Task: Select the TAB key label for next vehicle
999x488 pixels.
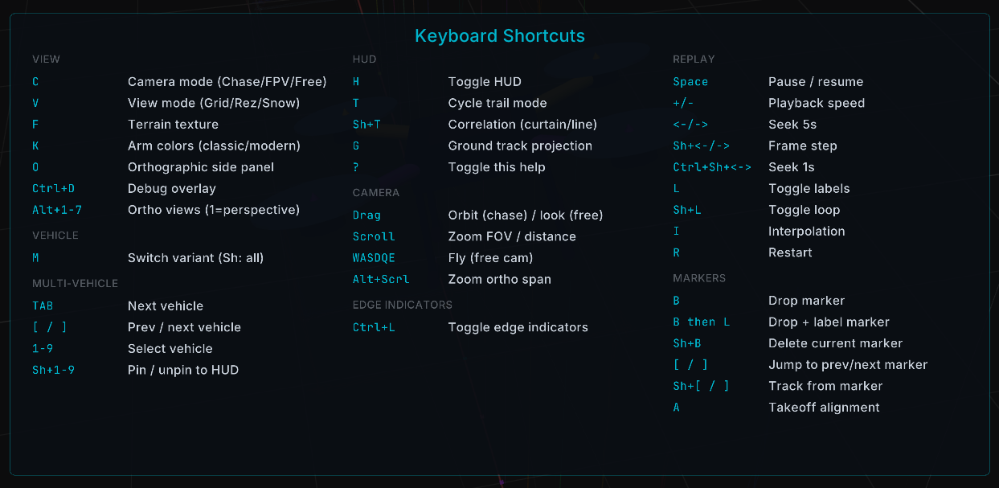Action: tap(43, 306)
